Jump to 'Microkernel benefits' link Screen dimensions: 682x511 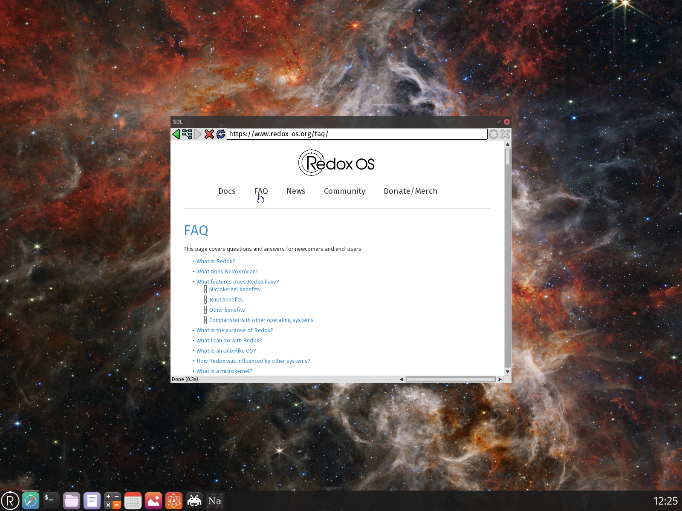(234, 290)
